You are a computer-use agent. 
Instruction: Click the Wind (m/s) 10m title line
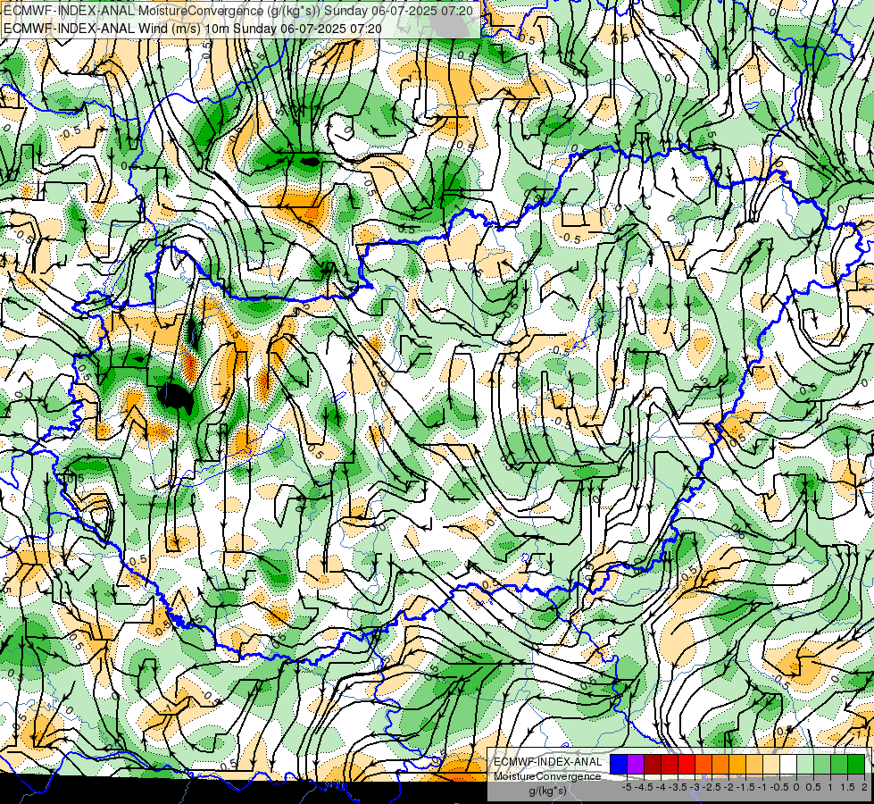click(192, 29)
